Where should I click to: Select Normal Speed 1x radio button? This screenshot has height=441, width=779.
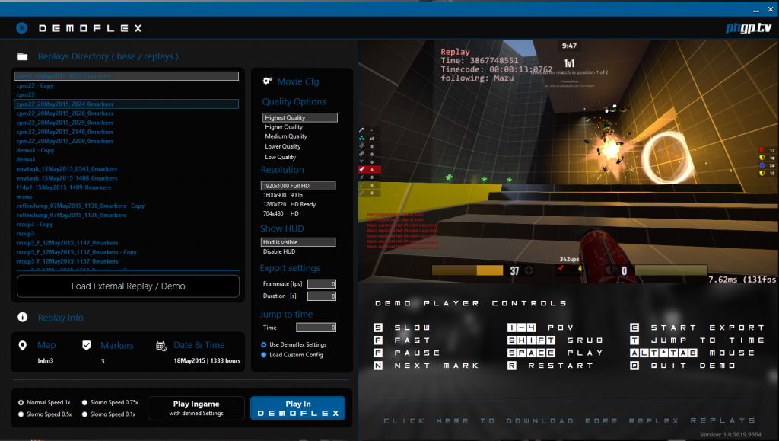click(21, 402)
